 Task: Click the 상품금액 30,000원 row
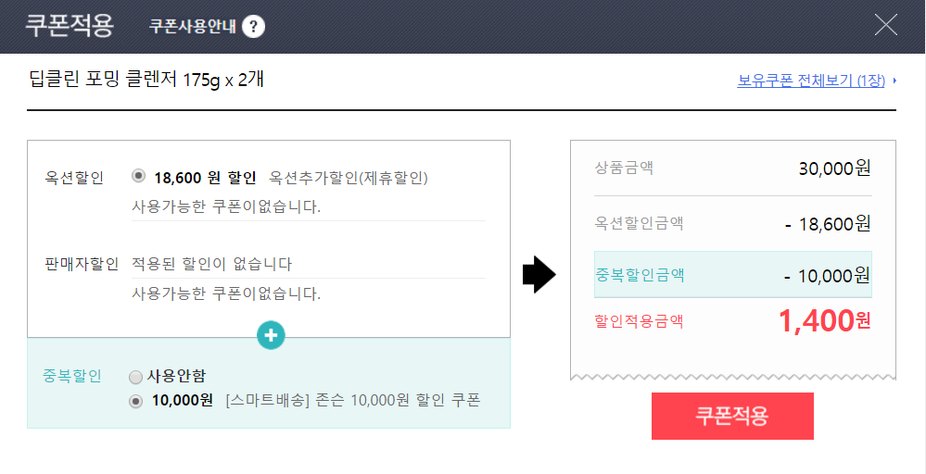pyautogui.click(x=732, y=168)
